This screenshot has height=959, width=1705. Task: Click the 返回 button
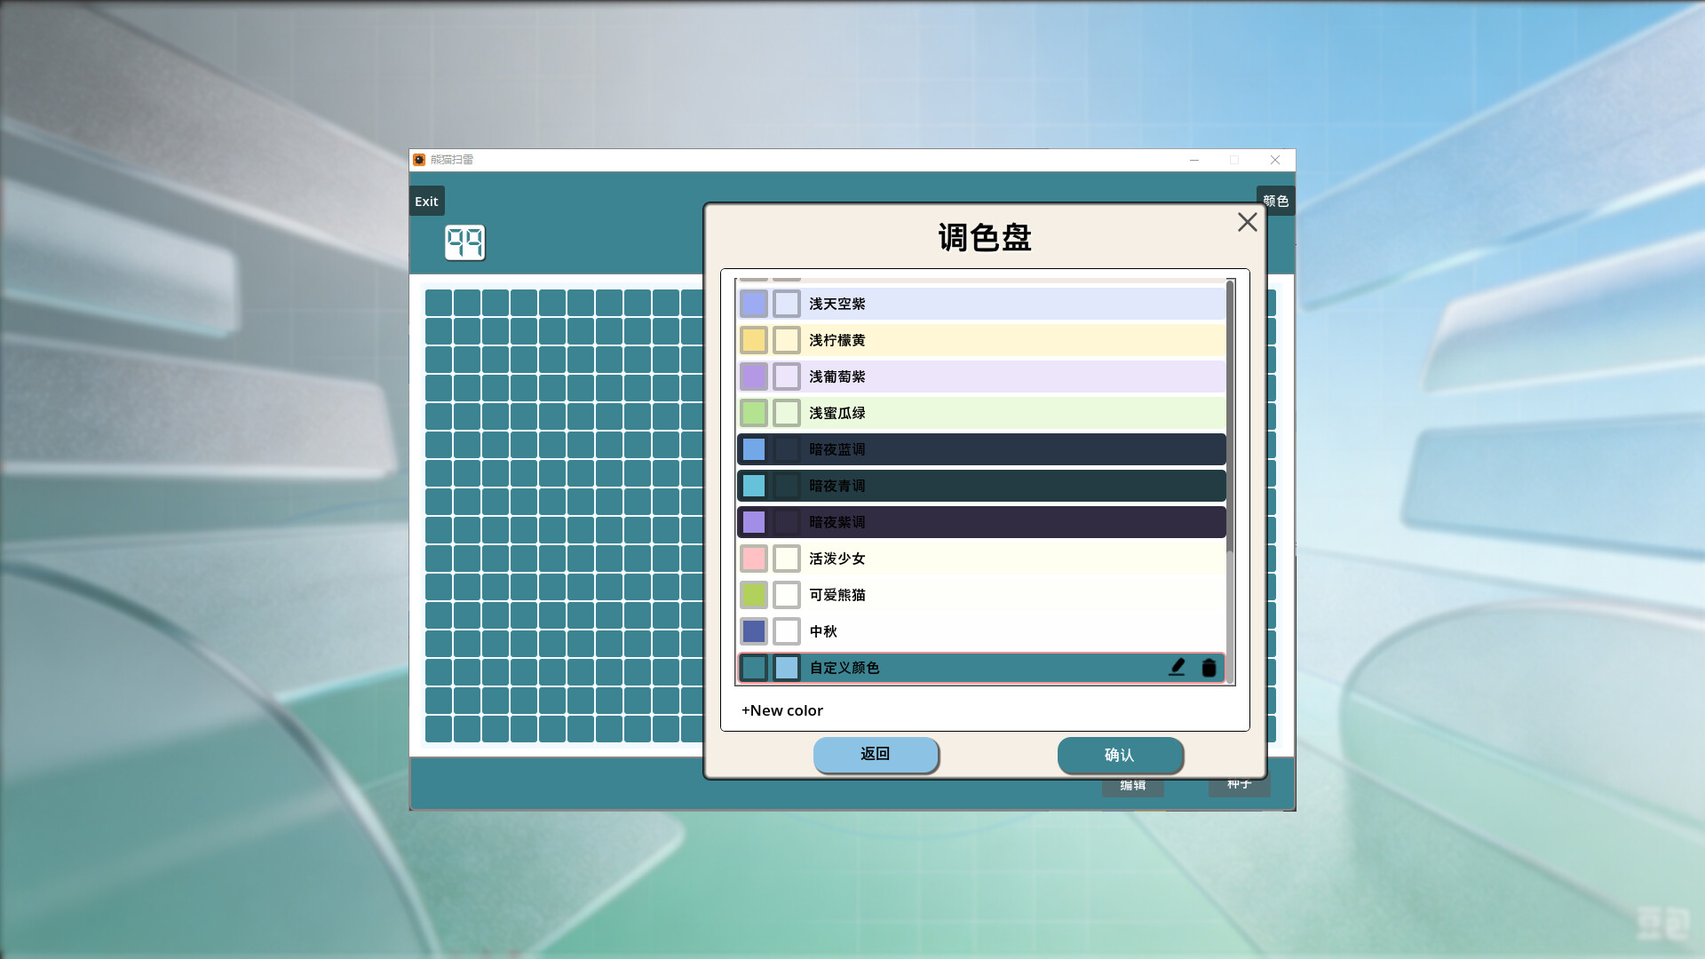pos(876,754)
